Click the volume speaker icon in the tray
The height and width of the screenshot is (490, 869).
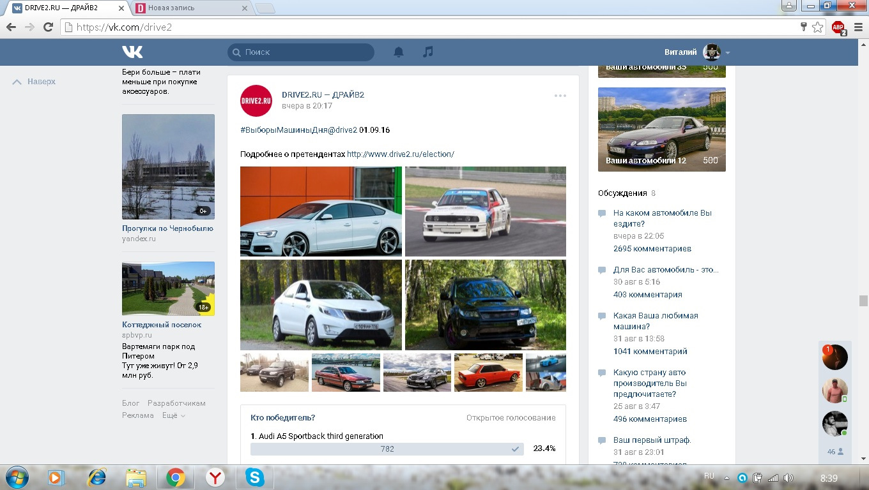click(x=788, y=478)
